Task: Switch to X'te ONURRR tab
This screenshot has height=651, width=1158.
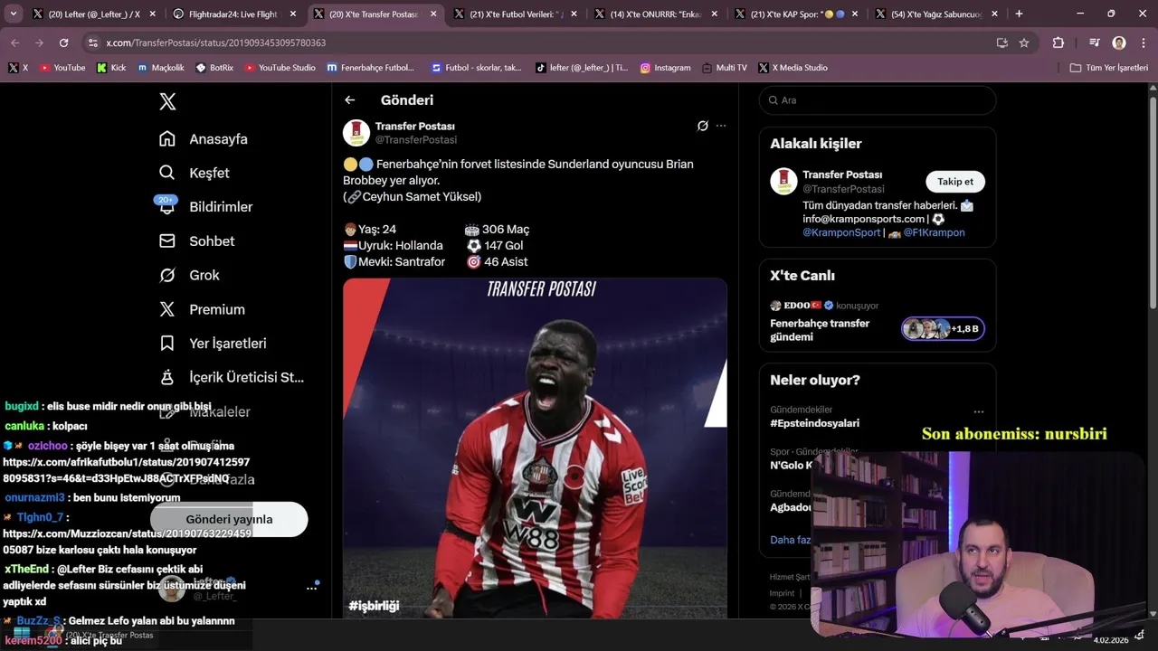Action: (x=656, y=14)
